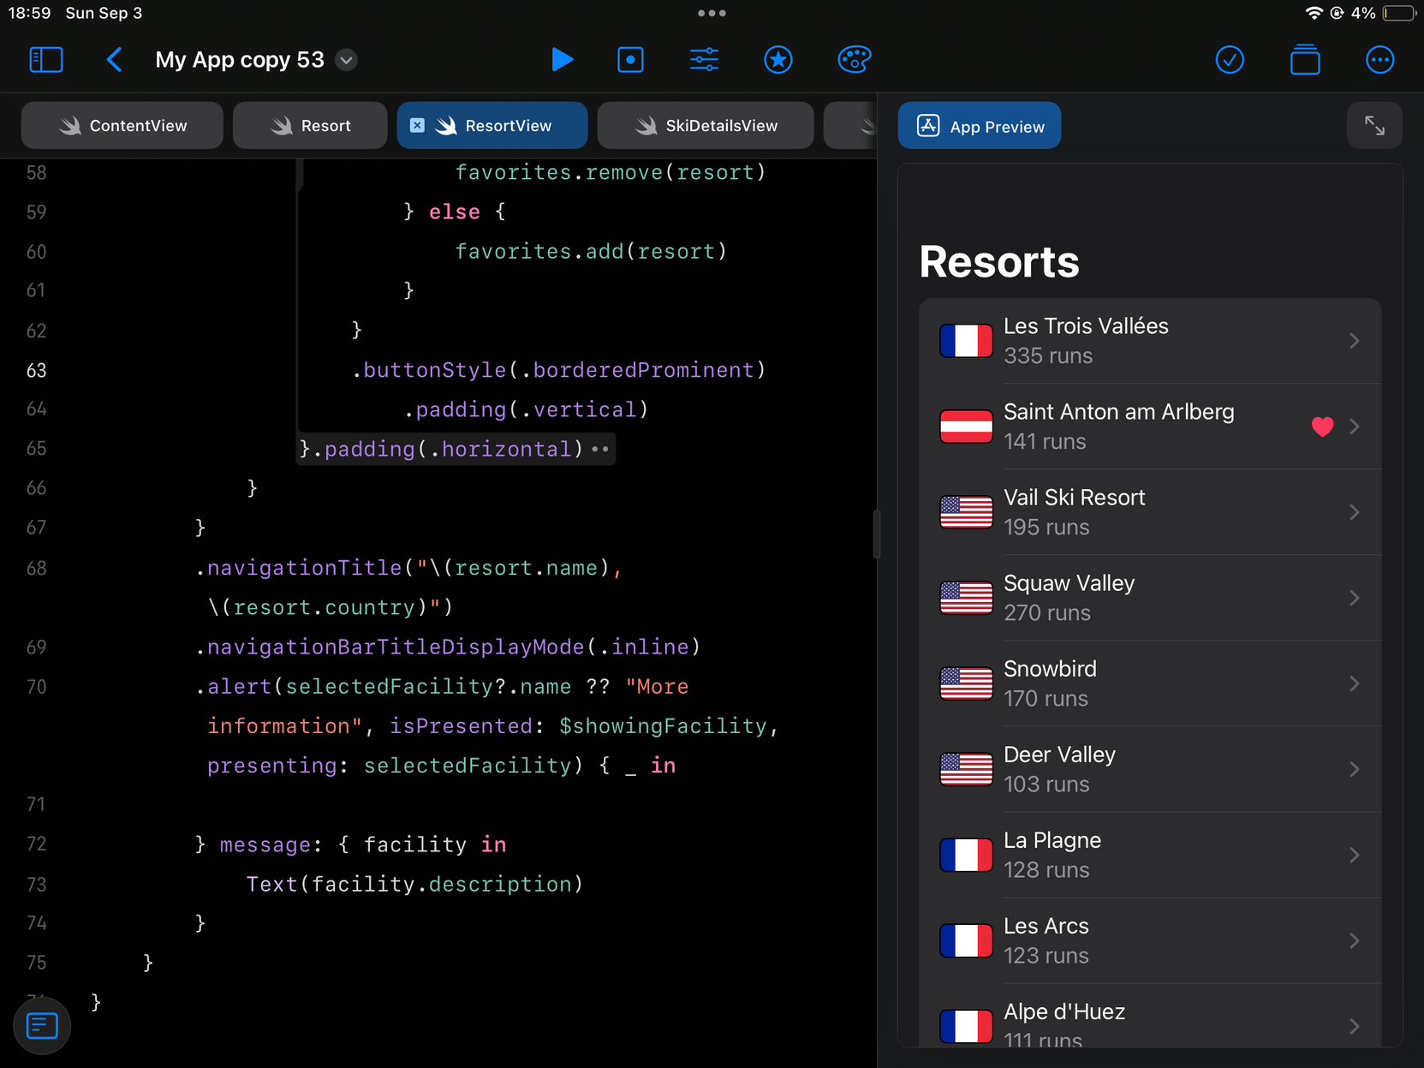This screenshot has width=1424, height=1068.
Task: Open the more options ellipsis menu
Action: point(1379,60)
